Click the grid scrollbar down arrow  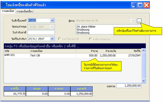[x=144, y=81]
